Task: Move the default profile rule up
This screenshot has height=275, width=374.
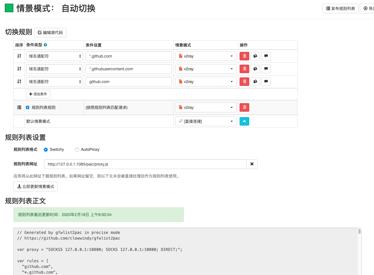Action: [x=244, y=121]
